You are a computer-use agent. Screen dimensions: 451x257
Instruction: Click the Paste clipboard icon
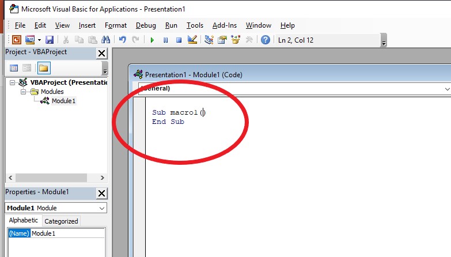coord(92,40)
